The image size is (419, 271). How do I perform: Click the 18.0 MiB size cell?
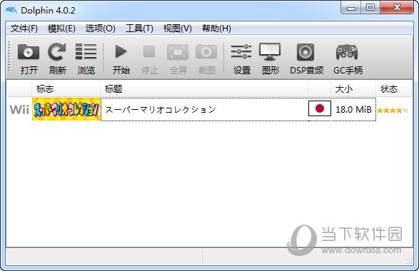click(x=353, y=109)
